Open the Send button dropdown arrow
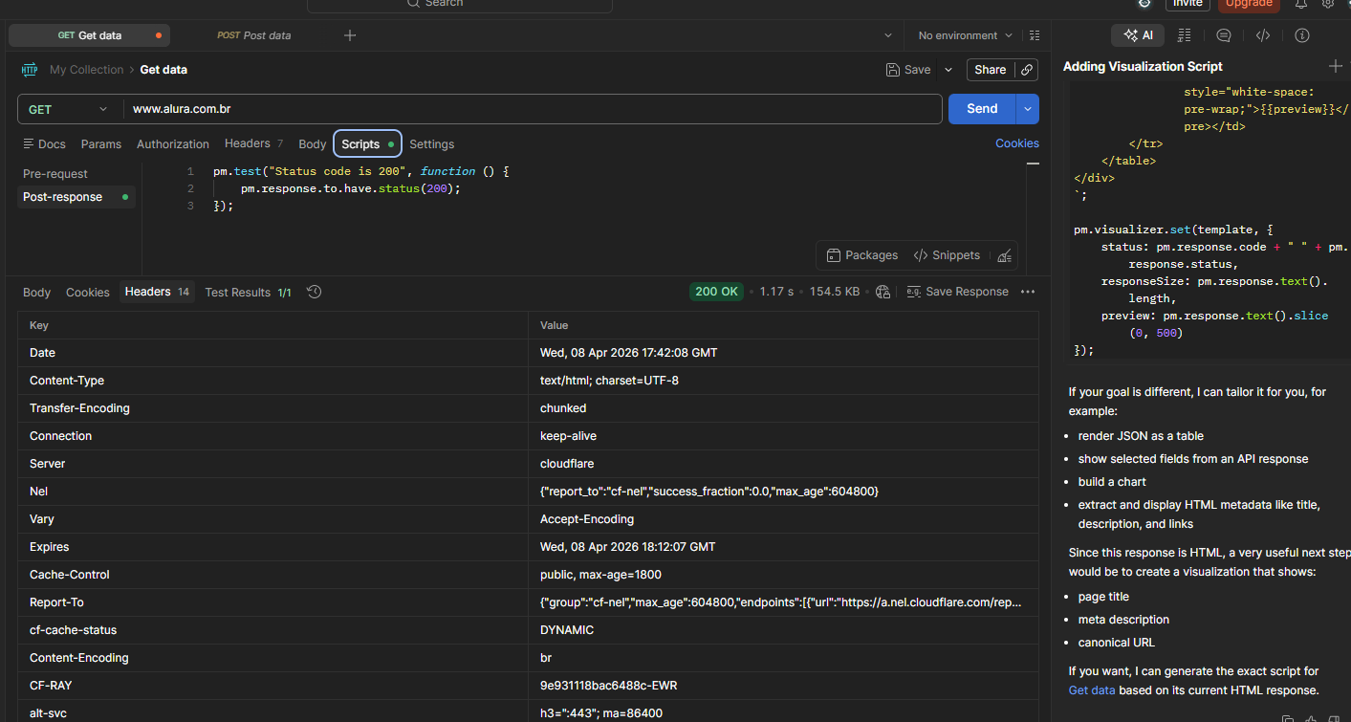The image size is (1351, 722). (x=1028, y=109)
